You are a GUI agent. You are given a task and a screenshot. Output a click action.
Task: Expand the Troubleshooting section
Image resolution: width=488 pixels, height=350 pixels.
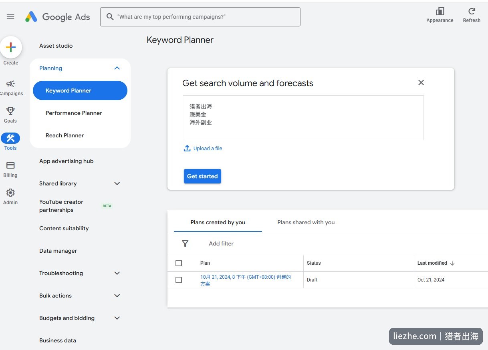(x=117, y=273)
